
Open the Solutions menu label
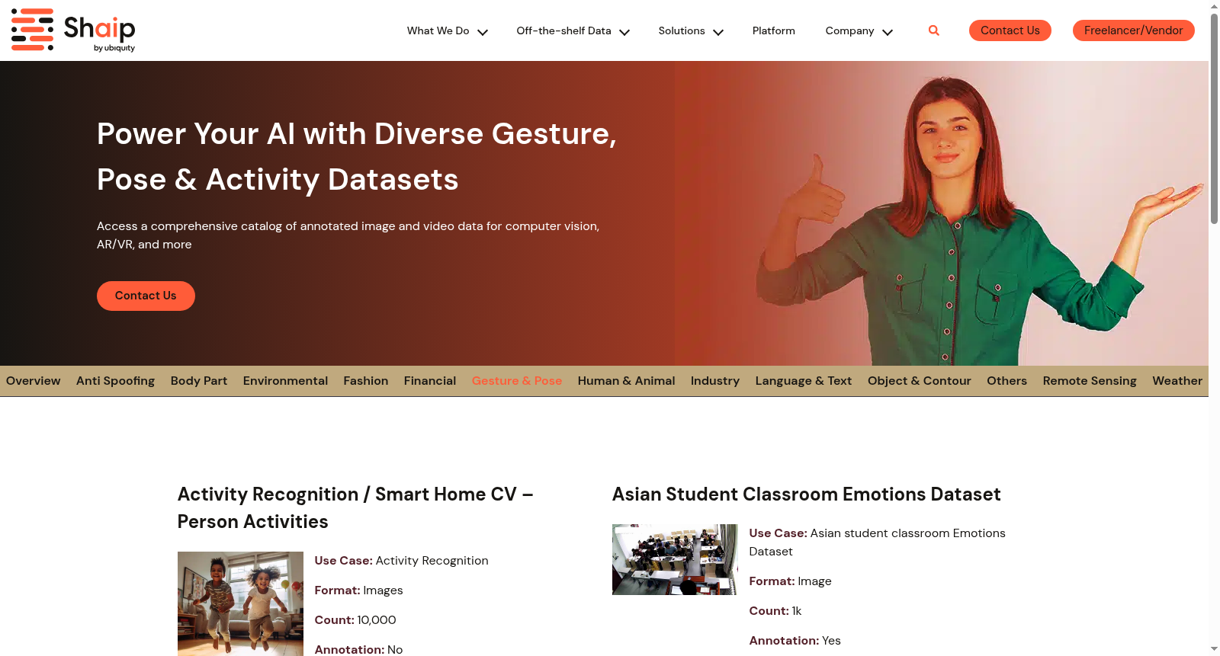coord(682,30)
